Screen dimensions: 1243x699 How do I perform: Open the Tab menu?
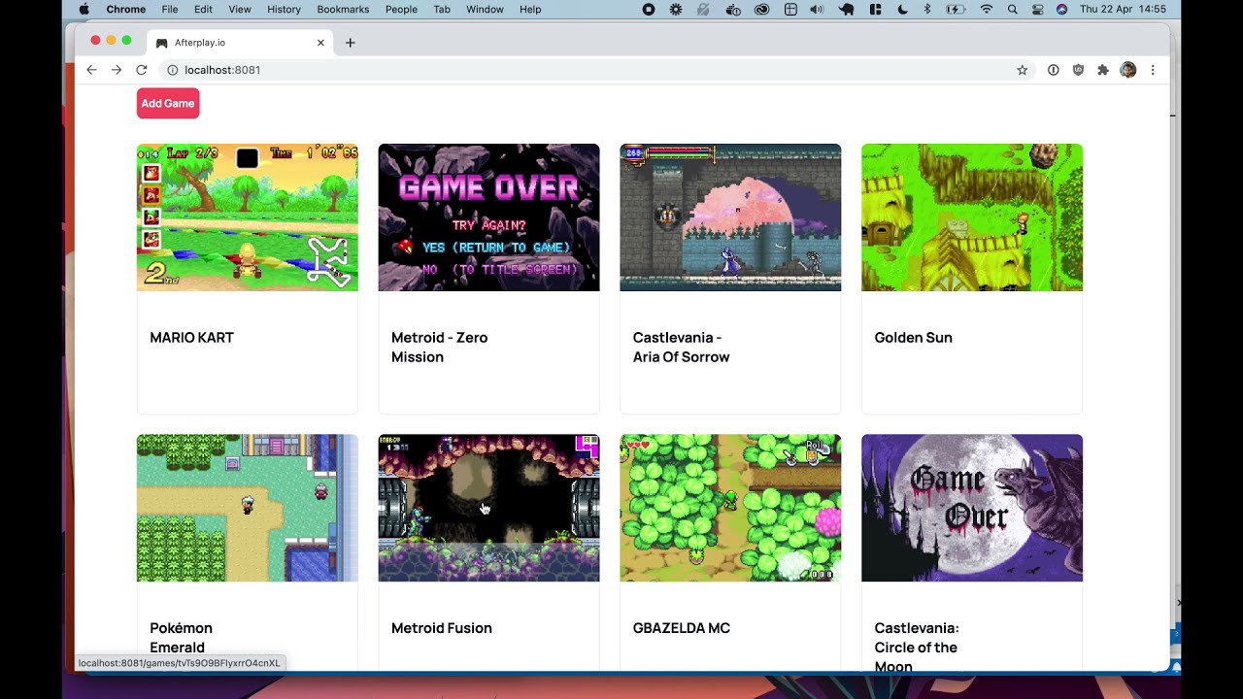point(442,9)
